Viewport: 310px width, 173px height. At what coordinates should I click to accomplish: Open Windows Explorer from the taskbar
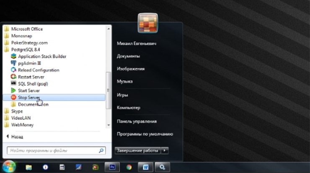tap(28, 167)
